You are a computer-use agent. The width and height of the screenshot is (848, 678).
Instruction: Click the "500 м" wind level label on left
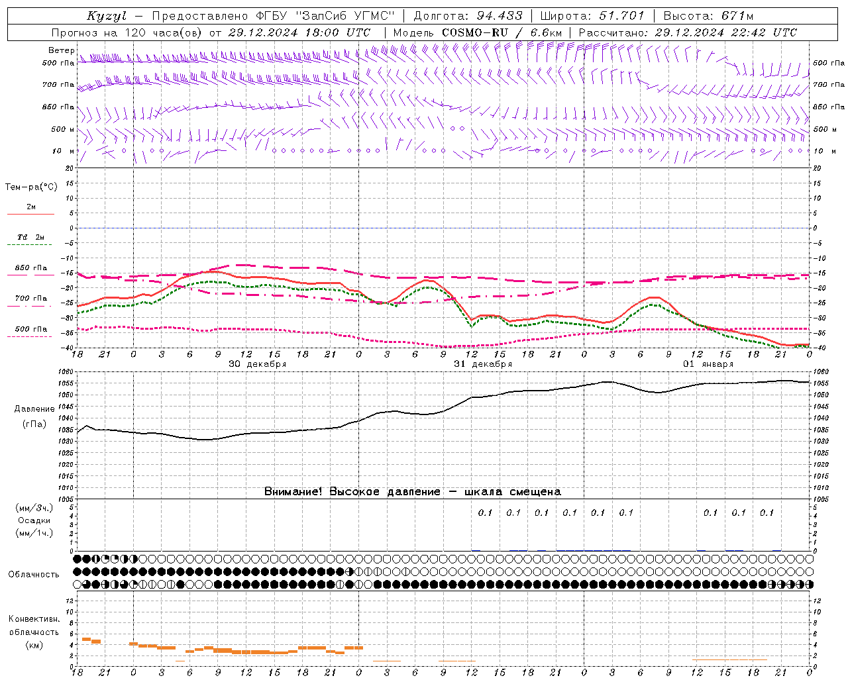click(62, 129)
